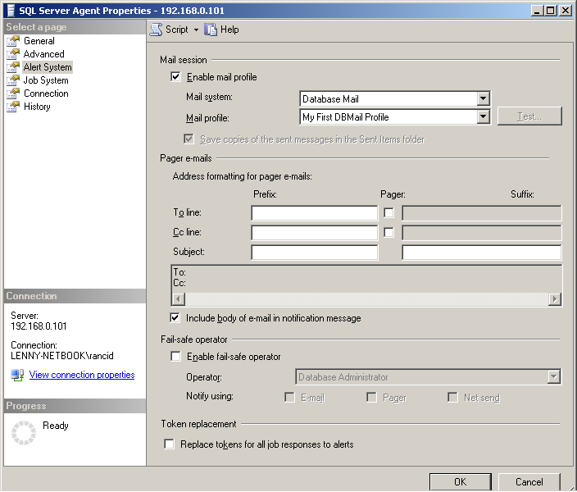Image resolution: width=577 pixels, height=492 pixels.
Task: Click the connection properties computer icon
Action: coord(17,375)
